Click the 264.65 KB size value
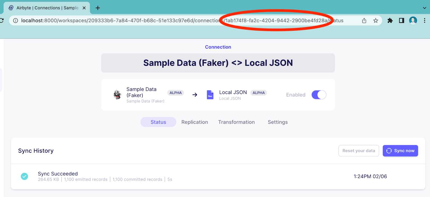This screenshot has width=430, height=197. 48,180
